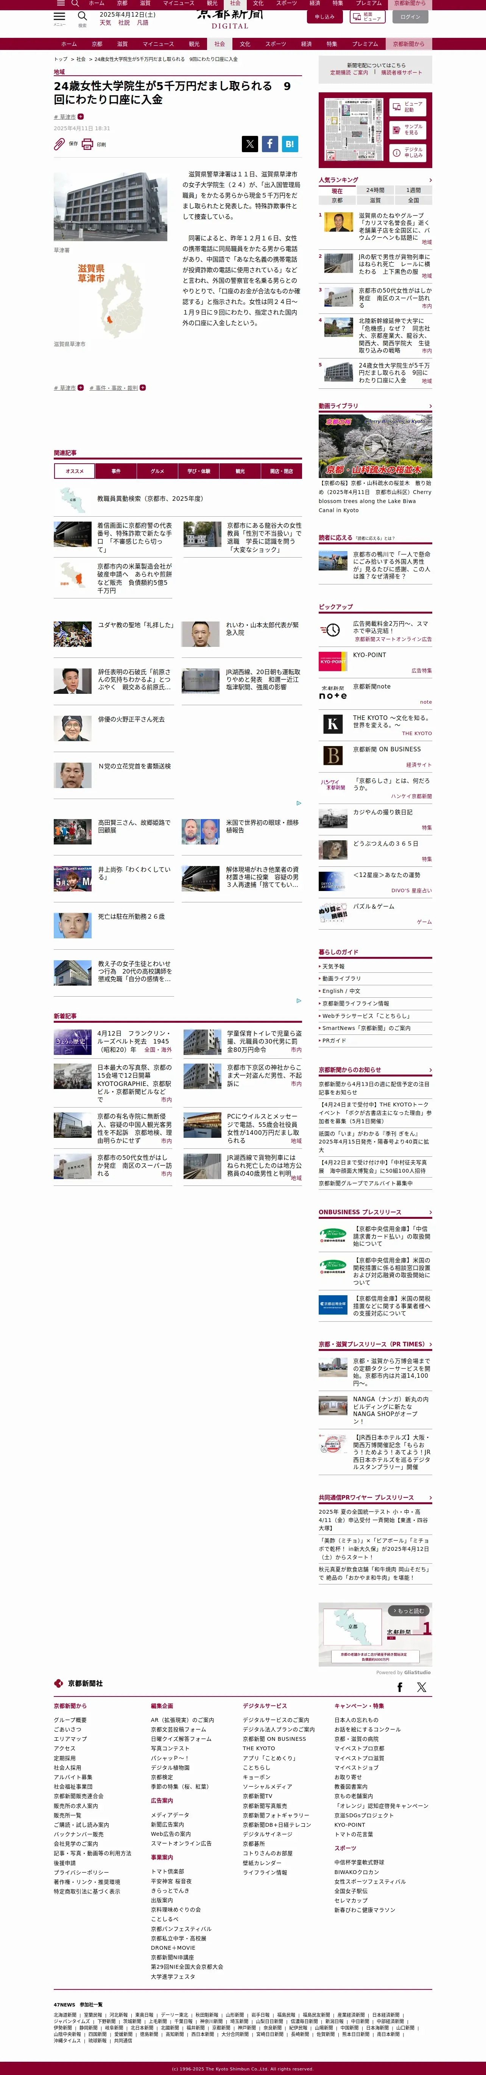The height and width of the screenshot is (2075, 486).
Task: Open footer Facebook icon
Action: (400, 1687)
